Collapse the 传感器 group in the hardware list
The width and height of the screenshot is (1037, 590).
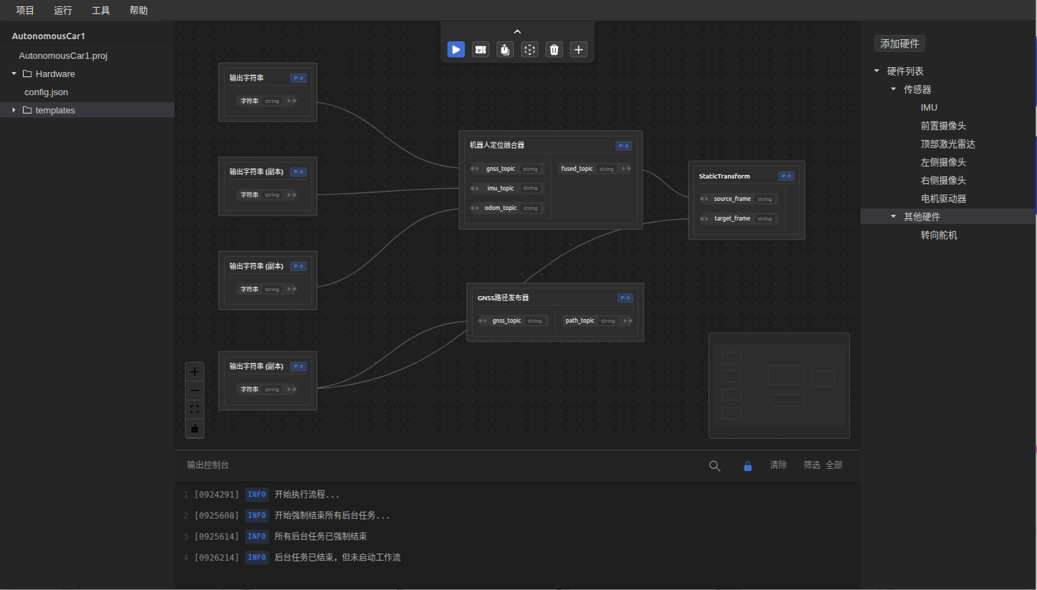point(893,89)
